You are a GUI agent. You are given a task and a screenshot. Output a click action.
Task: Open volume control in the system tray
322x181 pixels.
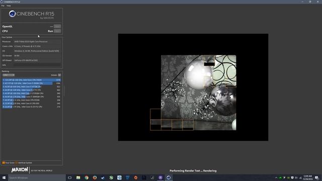point(296,177)
